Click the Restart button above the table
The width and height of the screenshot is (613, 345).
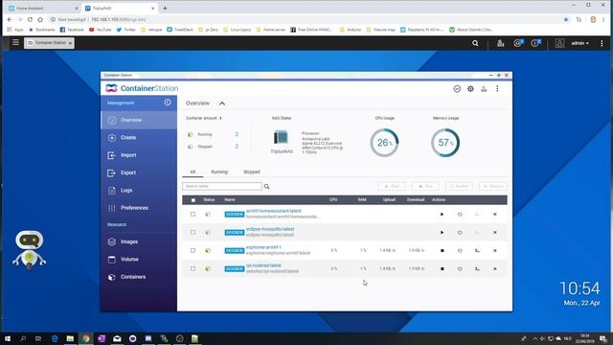pos(459,186)
